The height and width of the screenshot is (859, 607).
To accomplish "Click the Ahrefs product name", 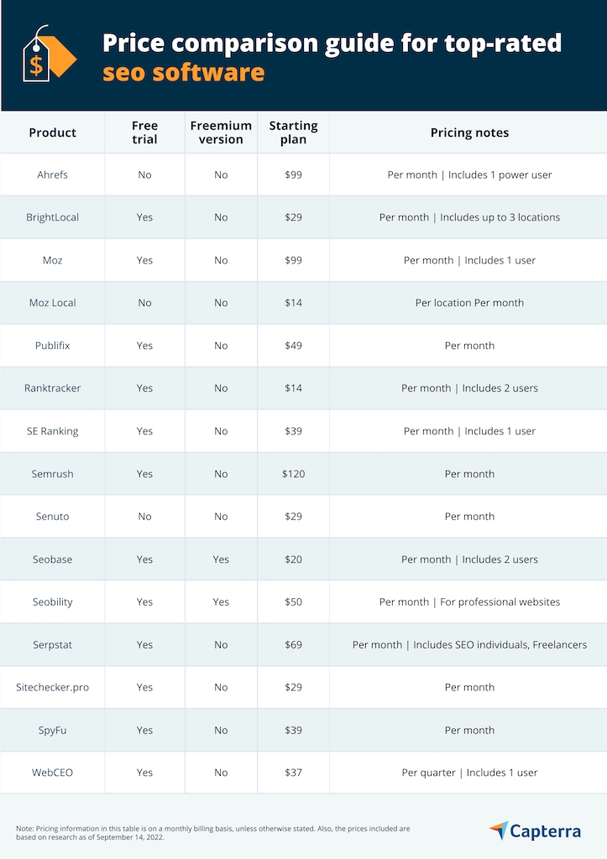I will 52,174.
